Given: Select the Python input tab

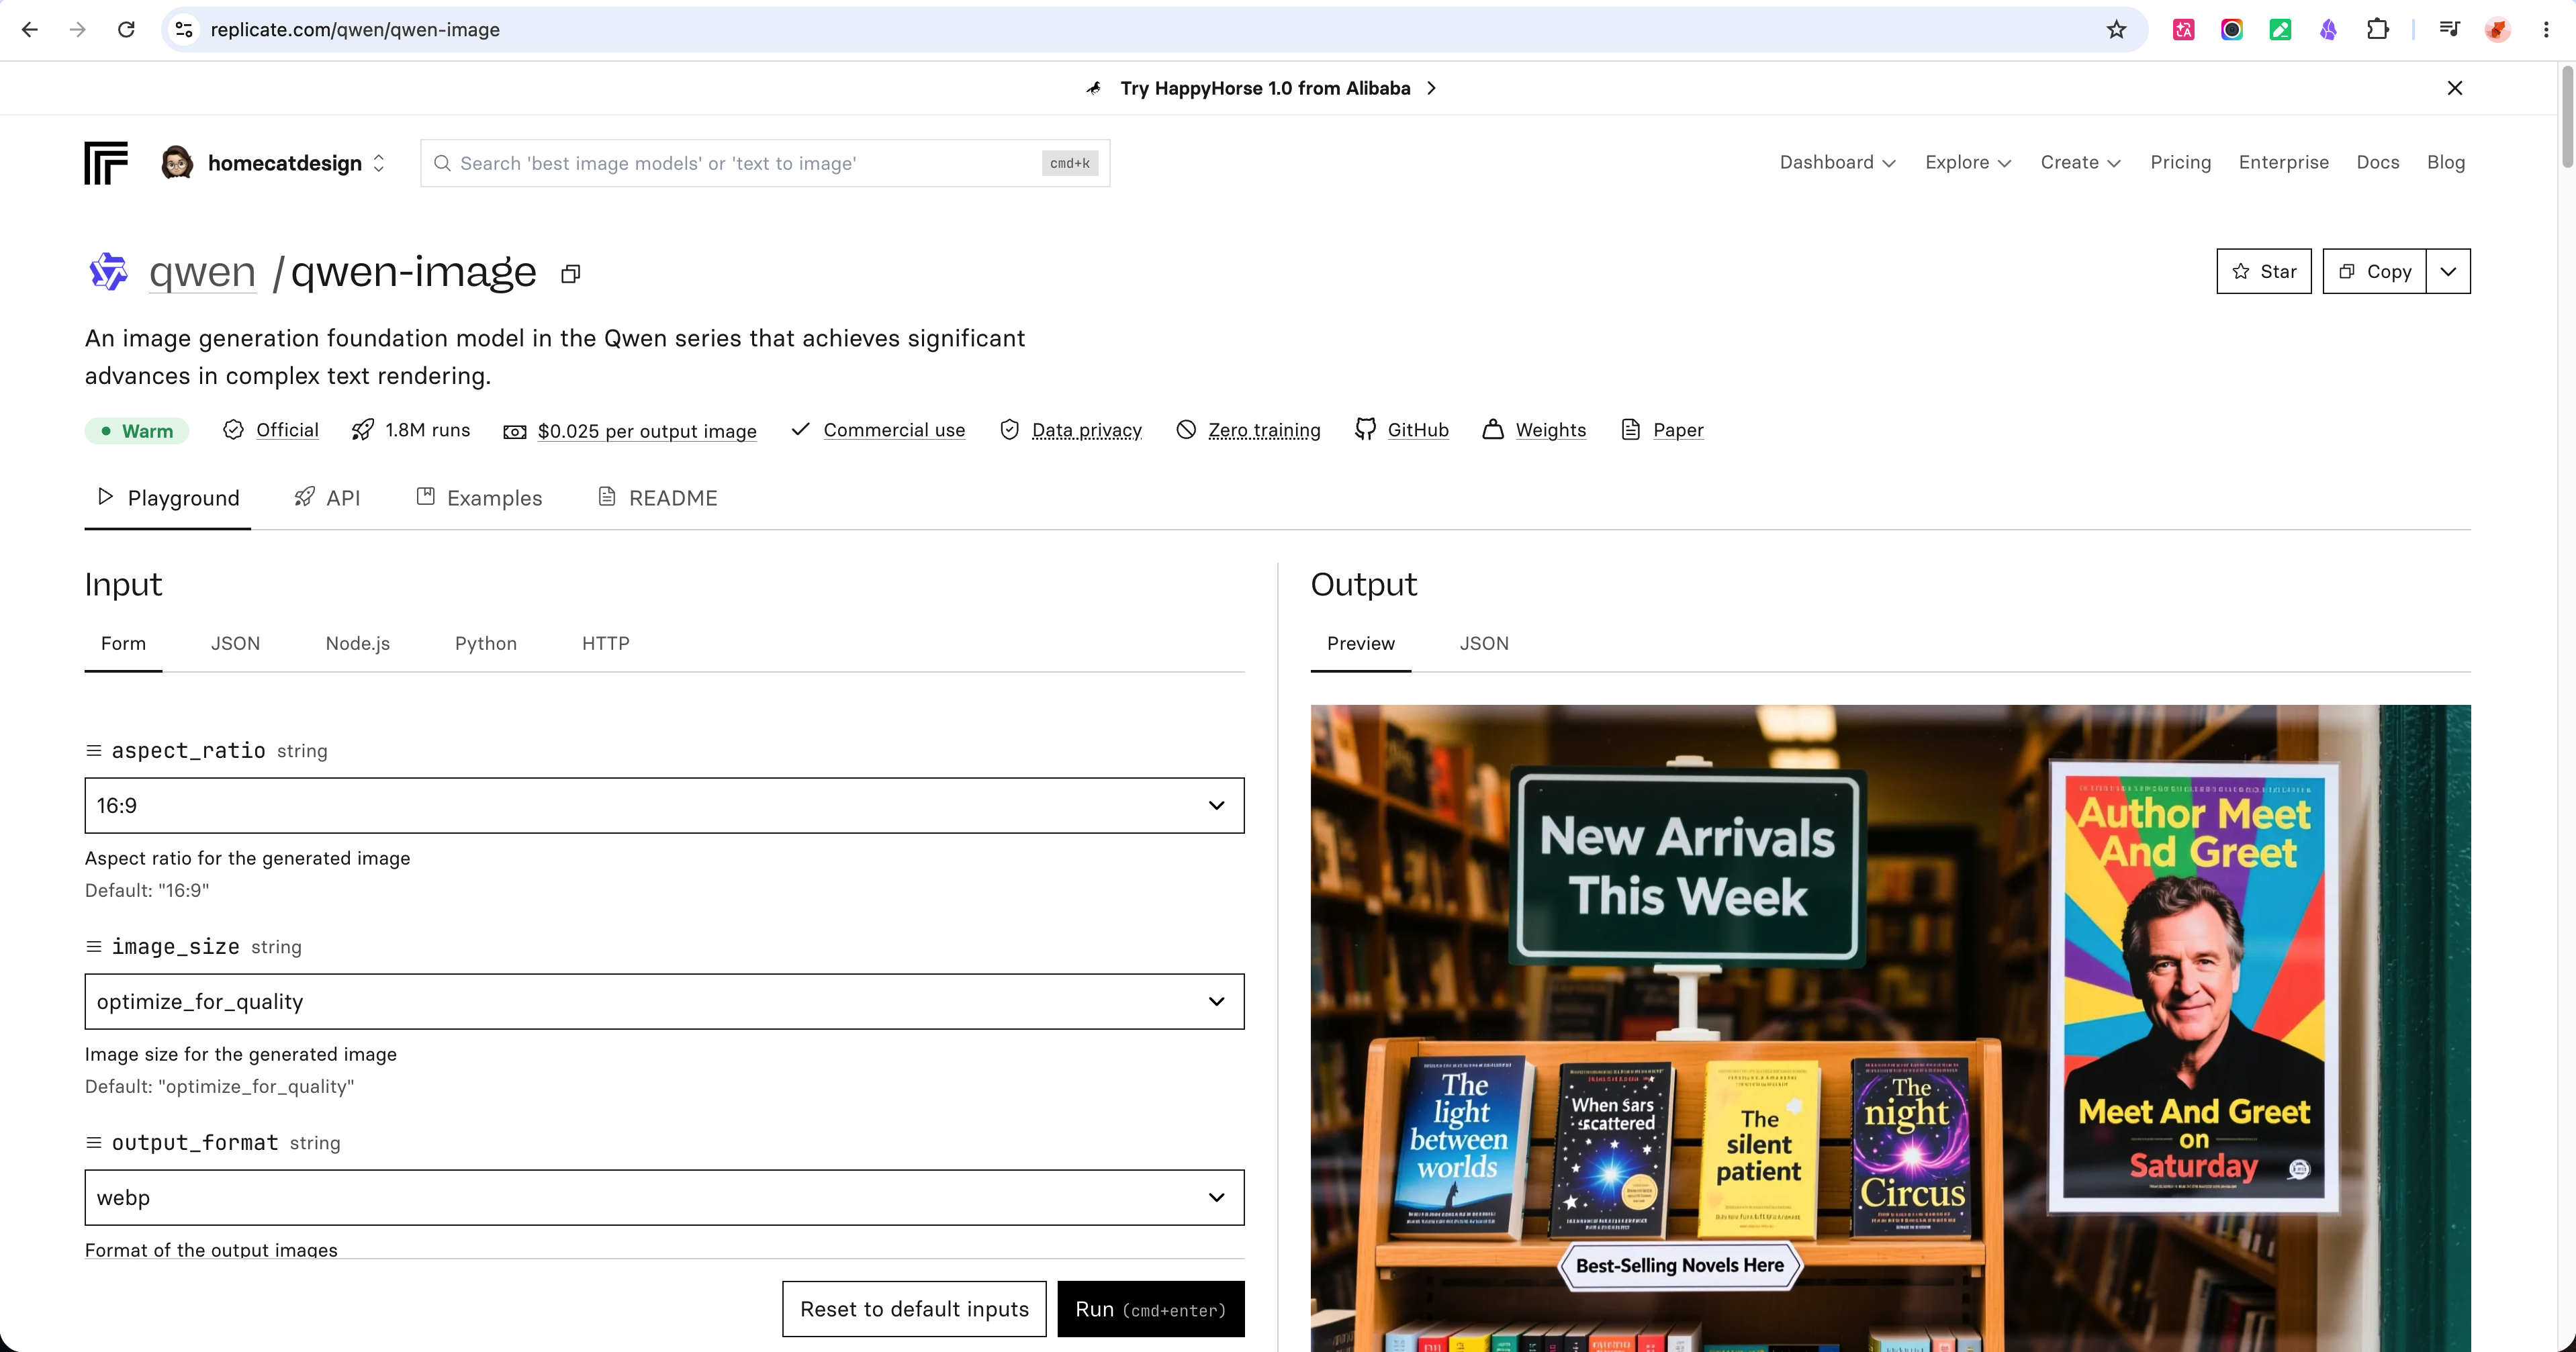Looking at the screenshot, I should point(485,643).
